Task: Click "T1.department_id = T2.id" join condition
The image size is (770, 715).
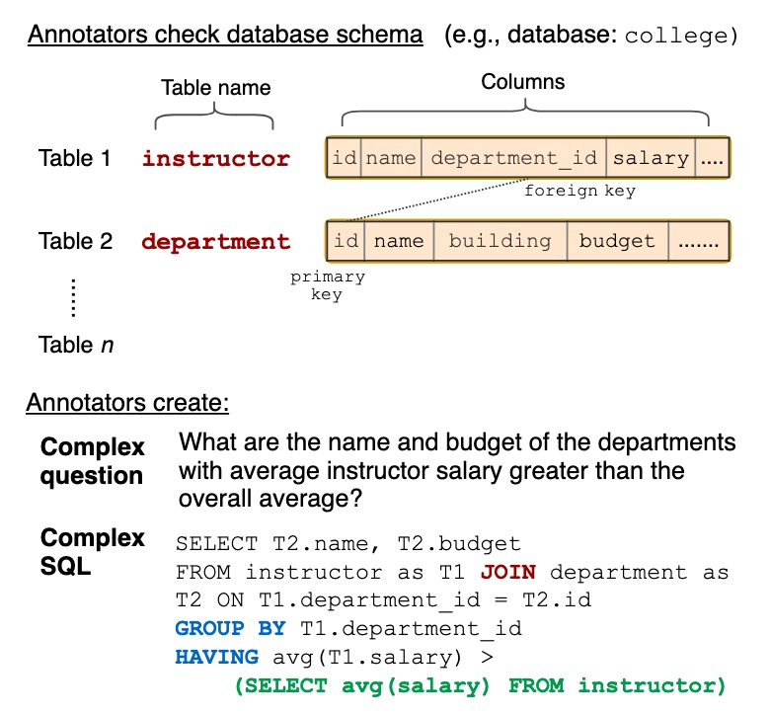Action: pos(425,600)
